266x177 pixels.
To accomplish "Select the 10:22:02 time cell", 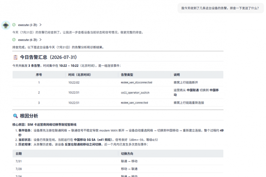I will (74, 83).
